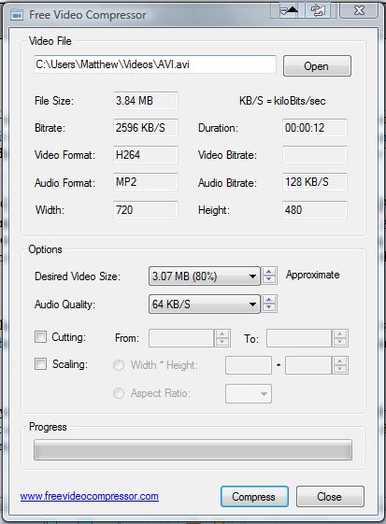
Task: Click the Cutting To spinner down arrow
Action: pos(340,342)
